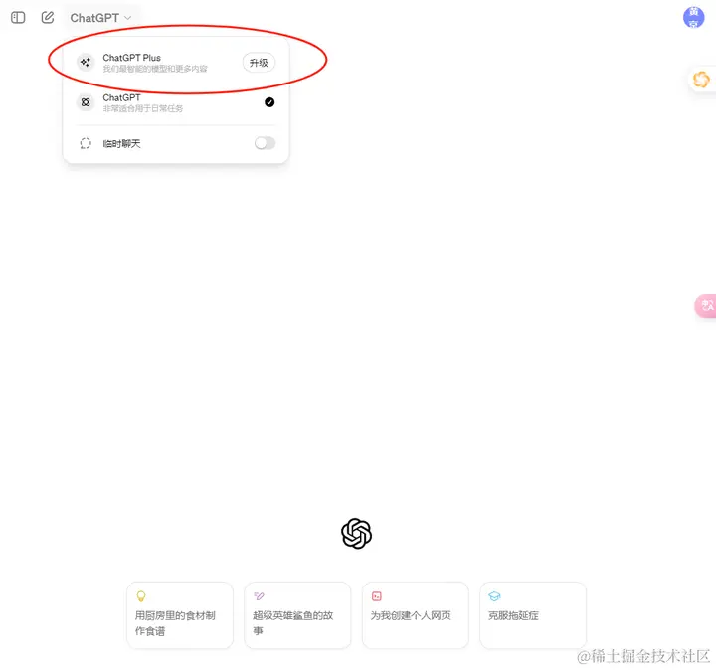Open the user avatar in the top right
The height and width of the screenshot is (670, 716).
[x=693, y=17]
